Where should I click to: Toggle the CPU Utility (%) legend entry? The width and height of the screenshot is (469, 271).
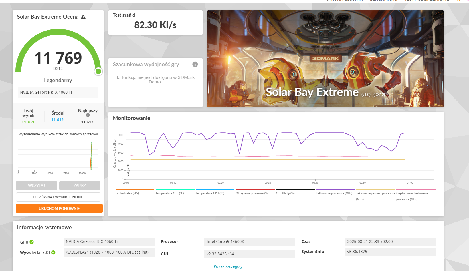(x=285, y=193)
